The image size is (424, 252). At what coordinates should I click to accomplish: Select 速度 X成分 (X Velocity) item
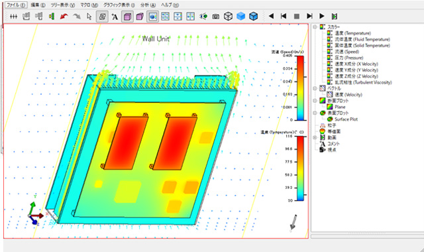pos(356,64)
